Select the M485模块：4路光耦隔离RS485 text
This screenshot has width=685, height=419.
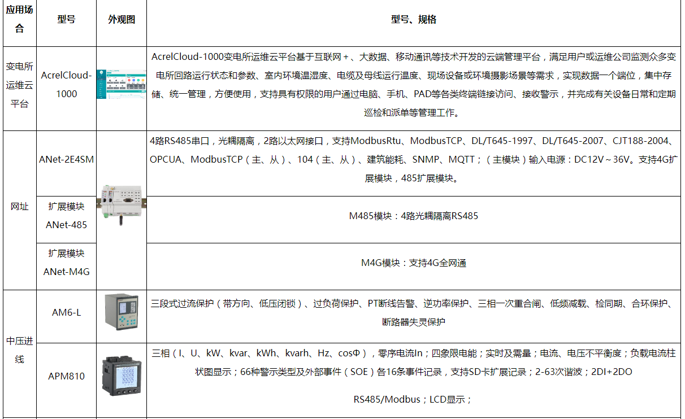tap(414, 216)
